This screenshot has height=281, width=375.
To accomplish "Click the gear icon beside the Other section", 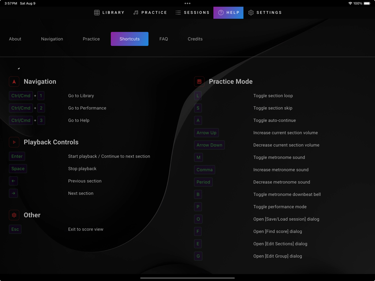I will [x=14, y=215].
